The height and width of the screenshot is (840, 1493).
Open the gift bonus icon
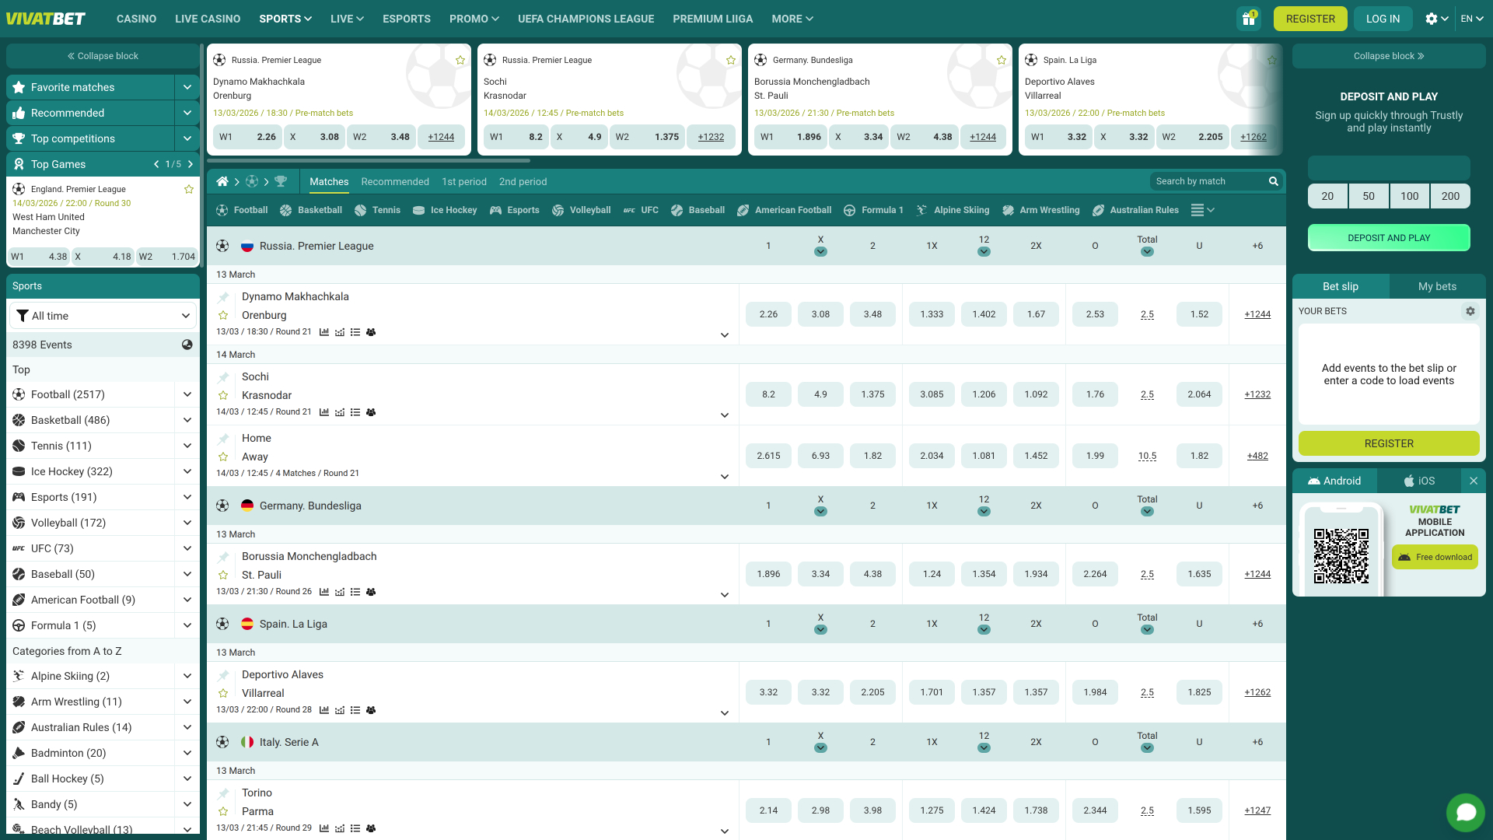(1249, 19)
